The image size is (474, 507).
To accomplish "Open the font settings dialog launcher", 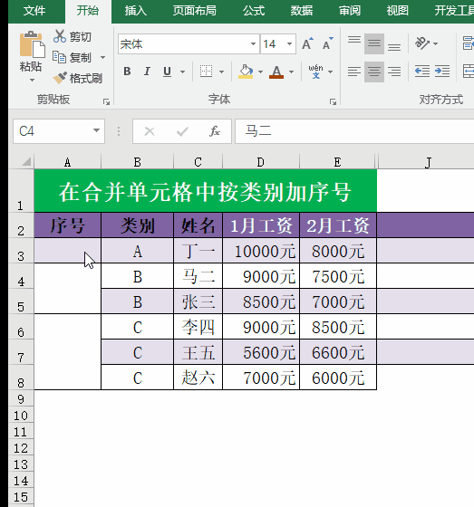I will [x=333, y=101].
